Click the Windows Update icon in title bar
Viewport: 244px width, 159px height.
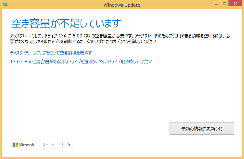tap(5, 5)
